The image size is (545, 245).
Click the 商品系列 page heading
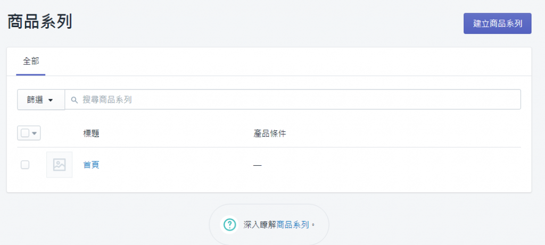tap(40, 22)
